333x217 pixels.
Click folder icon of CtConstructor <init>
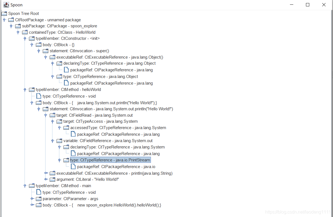[x=32, y=38]
